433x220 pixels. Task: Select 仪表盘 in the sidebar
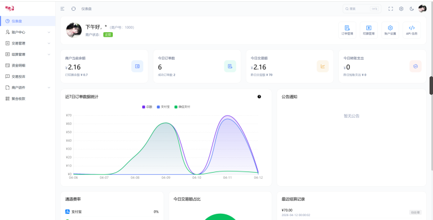click(28, 21)
